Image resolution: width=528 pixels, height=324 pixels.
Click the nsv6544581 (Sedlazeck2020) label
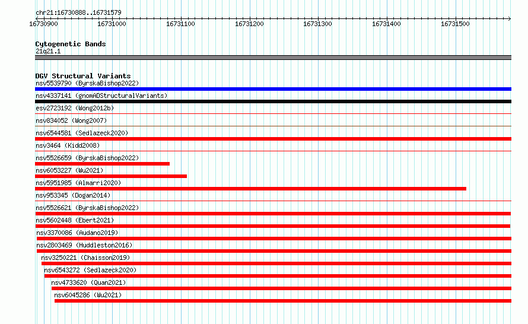tap(82, 133)
